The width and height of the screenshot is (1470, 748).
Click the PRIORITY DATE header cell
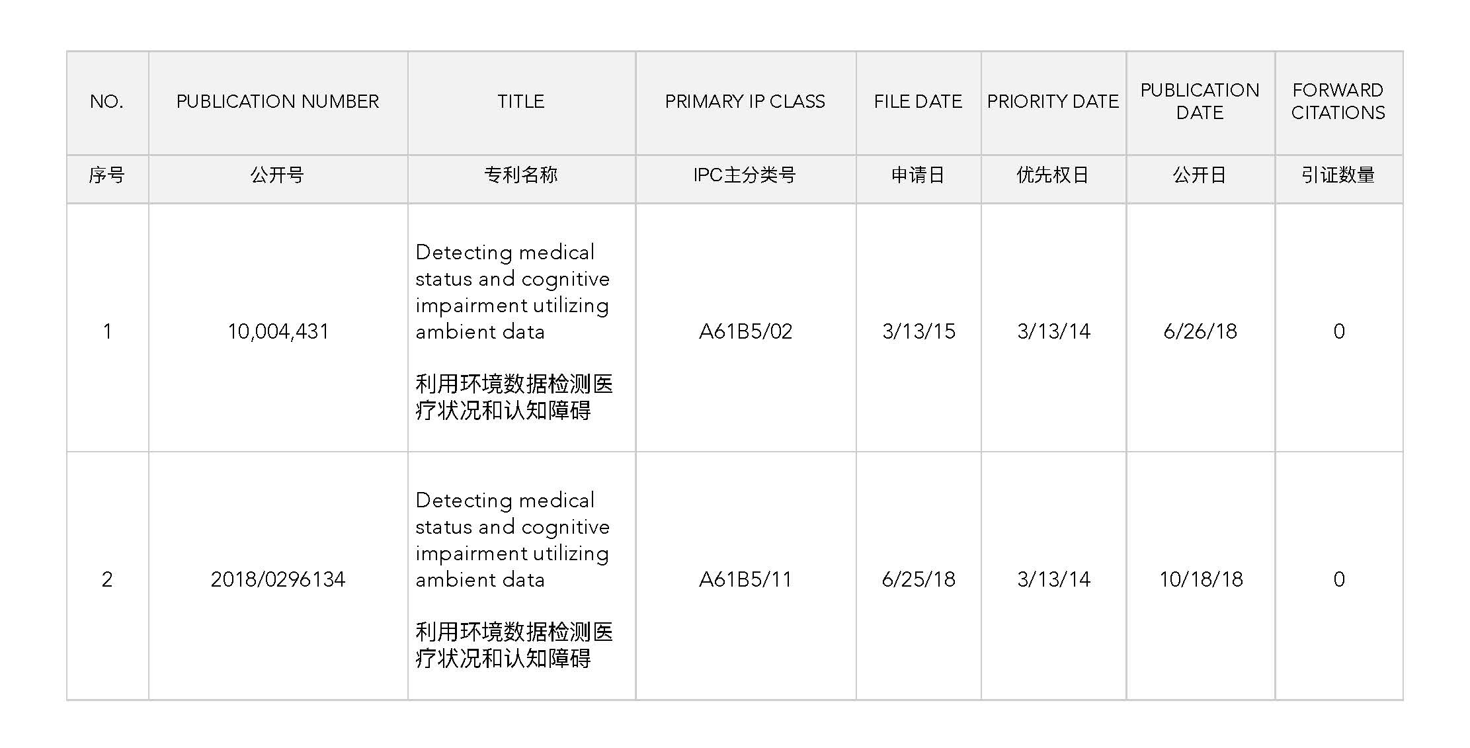pos(1053,102)
